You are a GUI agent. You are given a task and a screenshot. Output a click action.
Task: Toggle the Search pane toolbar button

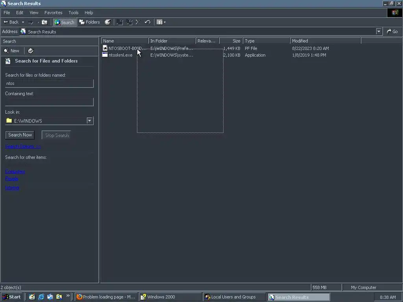coord(65,22)
